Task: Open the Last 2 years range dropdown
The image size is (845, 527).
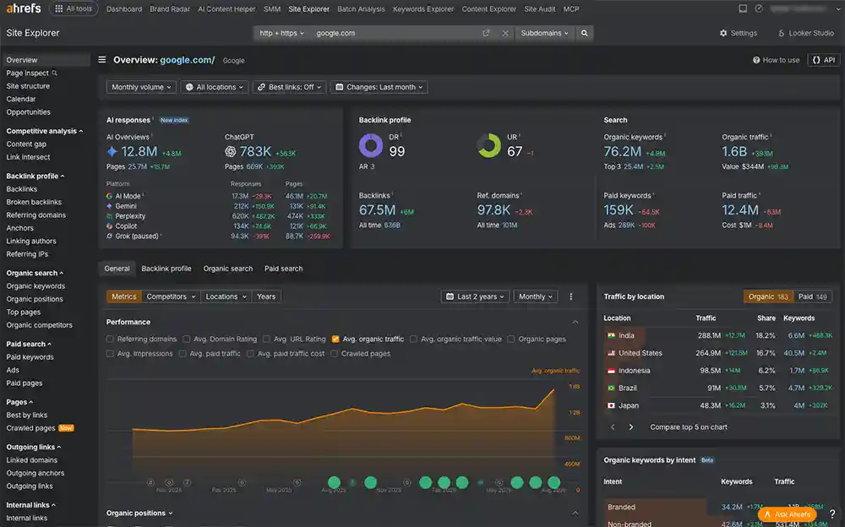Action: pyautogui.click(x=475, y=296)
